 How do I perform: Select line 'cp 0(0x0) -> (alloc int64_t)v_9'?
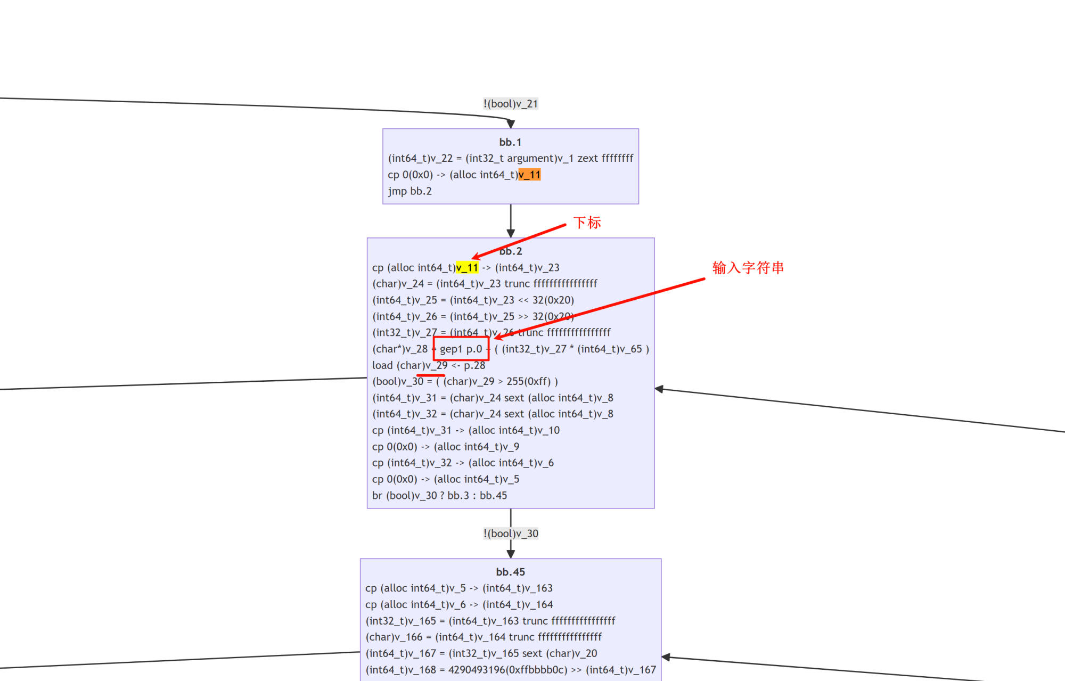[x=446, y=447]
